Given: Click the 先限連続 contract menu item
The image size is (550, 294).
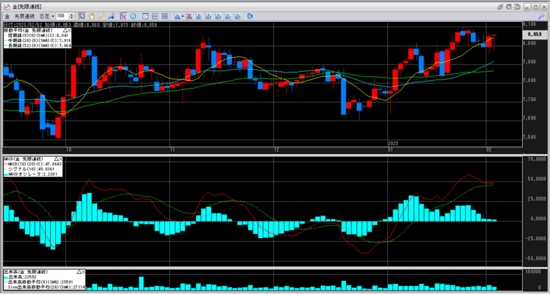Looking at the screenshot, I should coord(24,16).
